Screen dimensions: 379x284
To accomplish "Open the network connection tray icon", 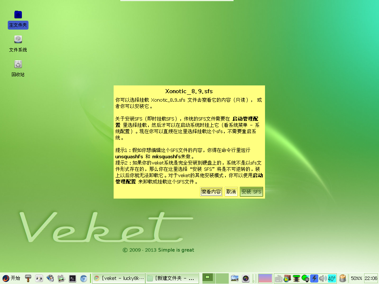I will tap(305, 278).
